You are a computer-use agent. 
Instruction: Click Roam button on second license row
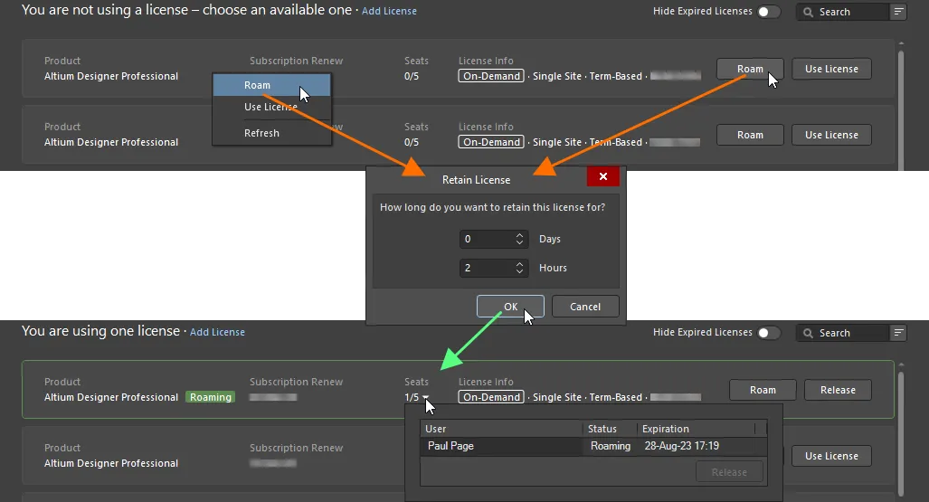(750, 135)
